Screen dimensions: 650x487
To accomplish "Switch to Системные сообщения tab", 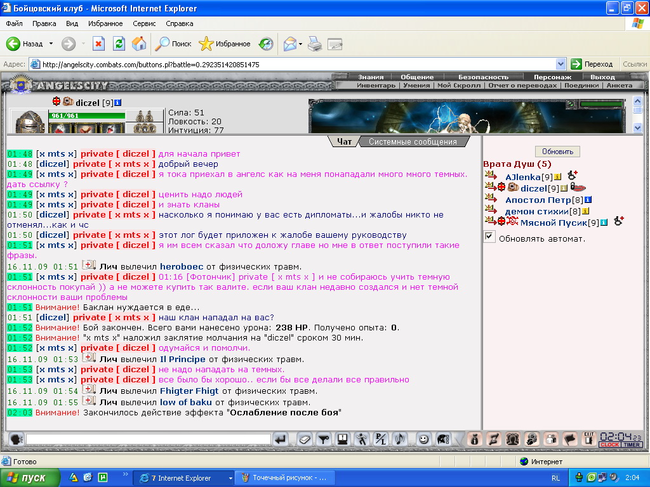I will 413,141.
